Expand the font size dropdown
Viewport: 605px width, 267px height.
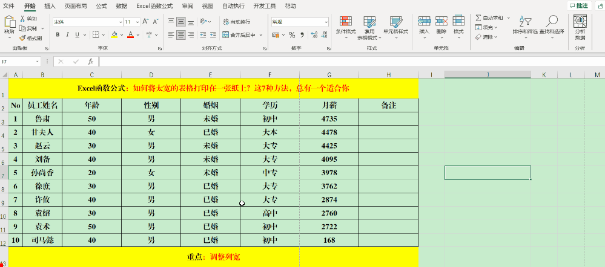(x=137, y=22)
